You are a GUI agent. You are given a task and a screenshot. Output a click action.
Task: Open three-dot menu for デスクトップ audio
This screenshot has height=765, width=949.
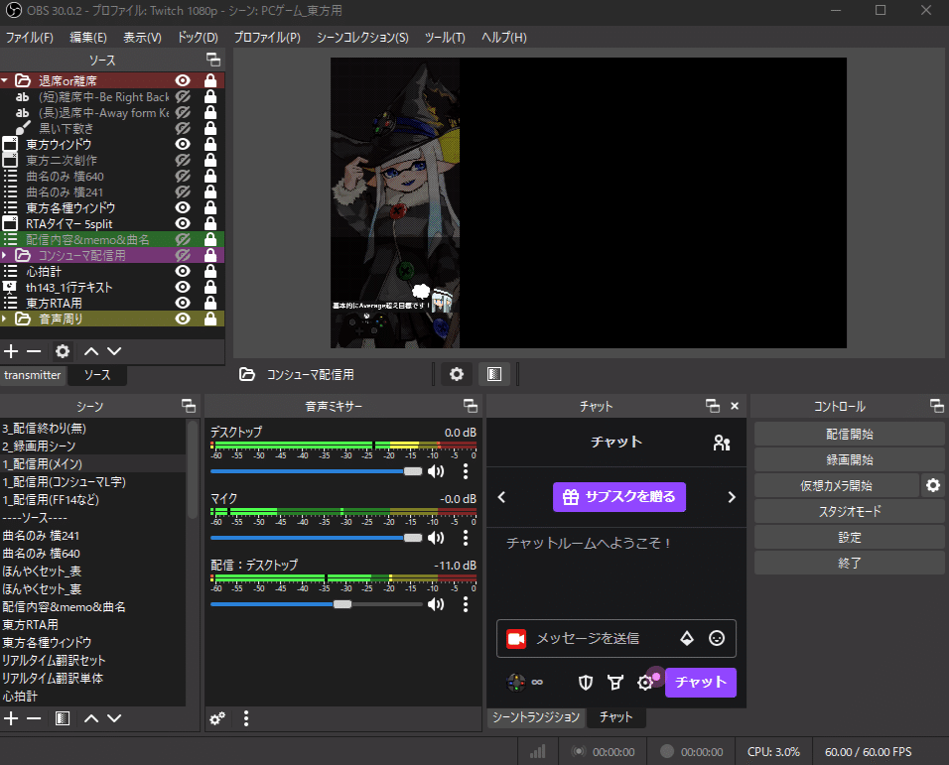466,471
